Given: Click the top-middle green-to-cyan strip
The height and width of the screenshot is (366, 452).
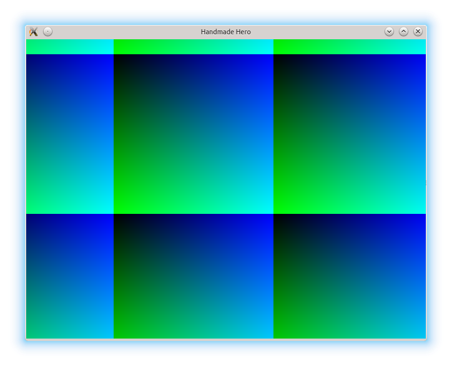Looking at the screenshot, I should point(193,47).
